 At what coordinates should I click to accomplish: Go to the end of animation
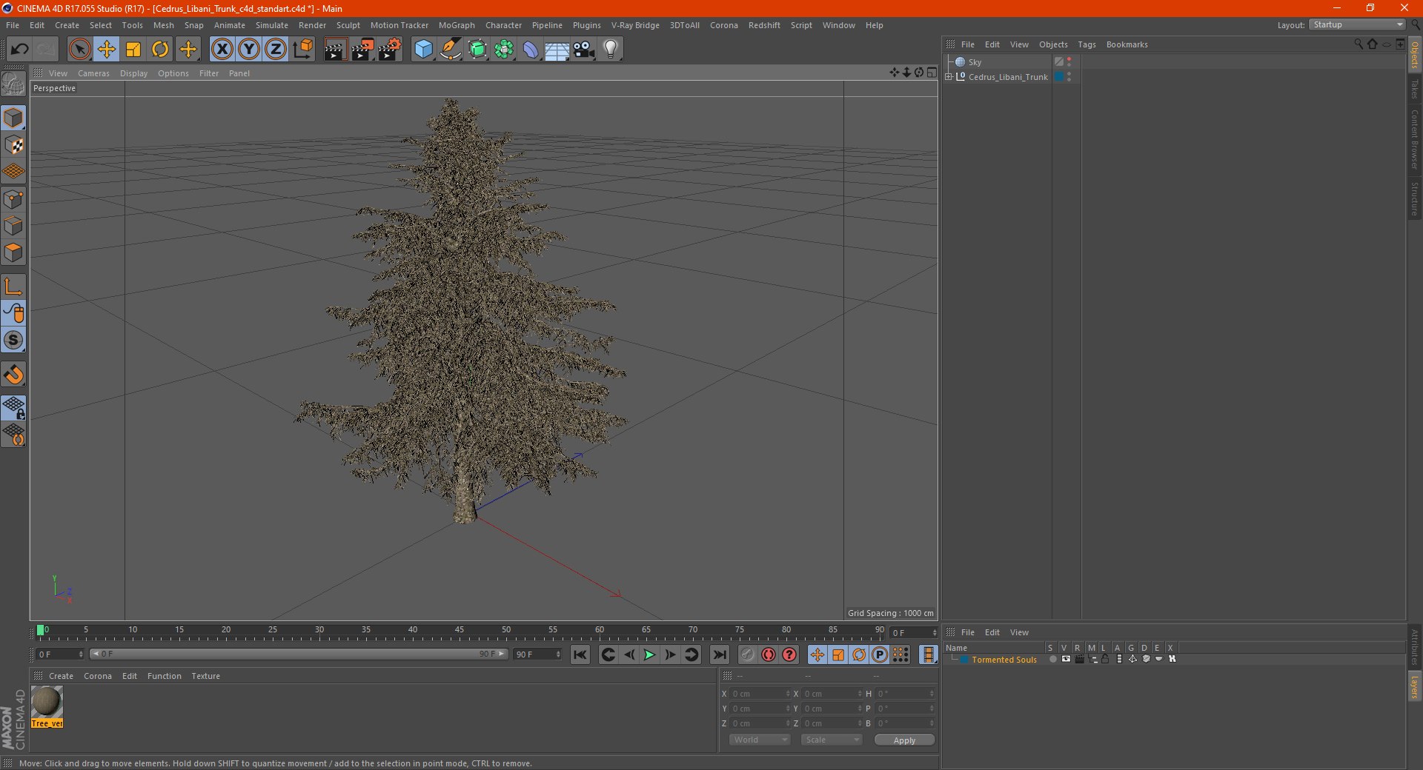tap(719, 654)
